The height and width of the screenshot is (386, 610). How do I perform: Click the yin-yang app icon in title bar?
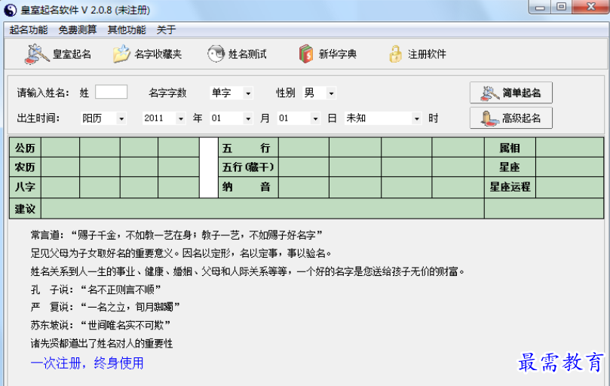coord(10,10)
